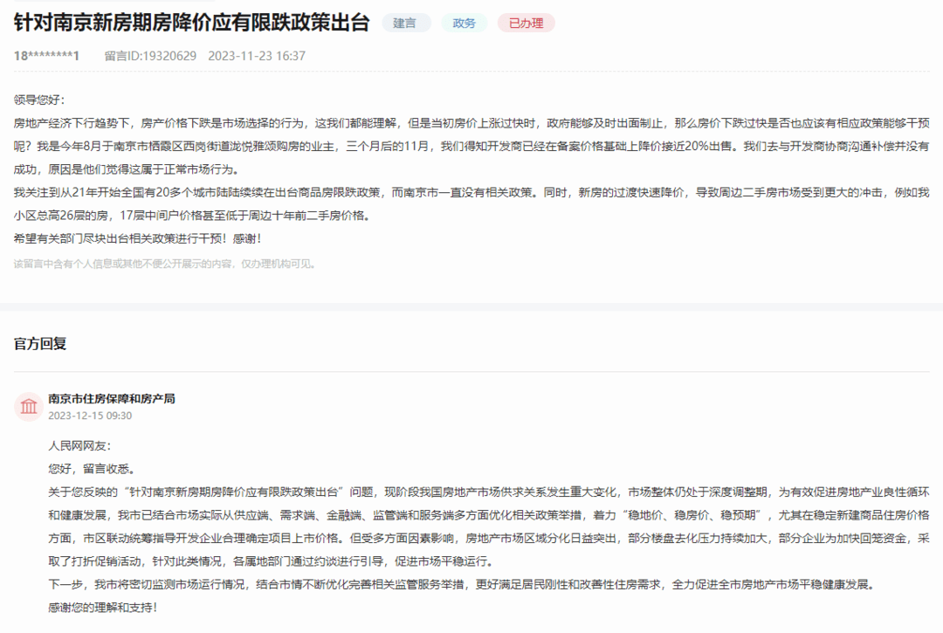Click the 政务 tag badge

click(465, 23)
